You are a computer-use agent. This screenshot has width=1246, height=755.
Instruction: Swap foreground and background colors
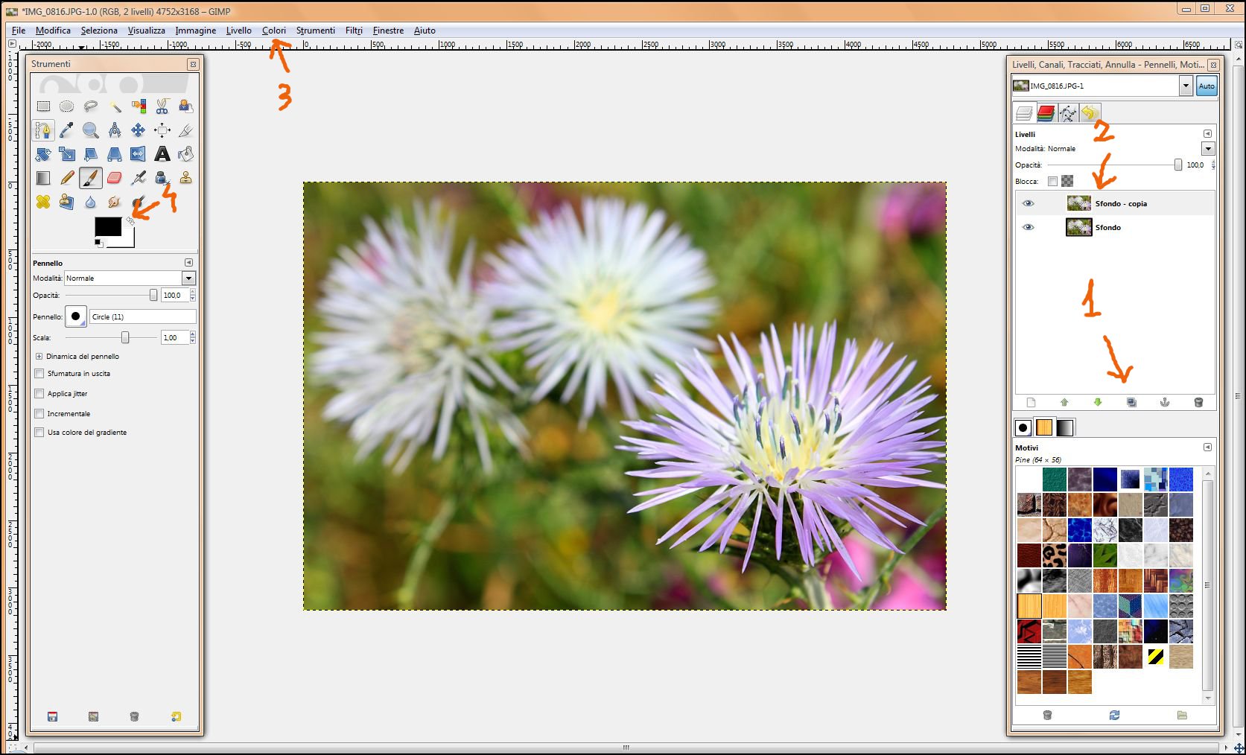pos(130,221)
